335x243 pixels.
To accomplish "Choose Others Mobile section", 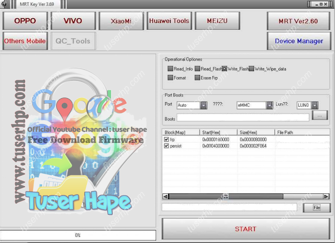I will point(25,41).
